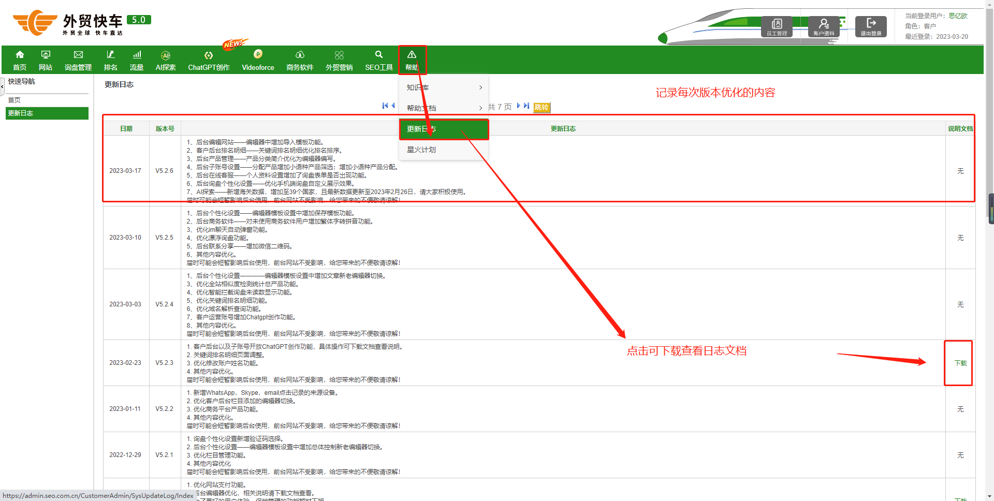Click 下载 link for version V5.2.3
This screenshot has height=501, width=994.
click(x=960, y=363)
